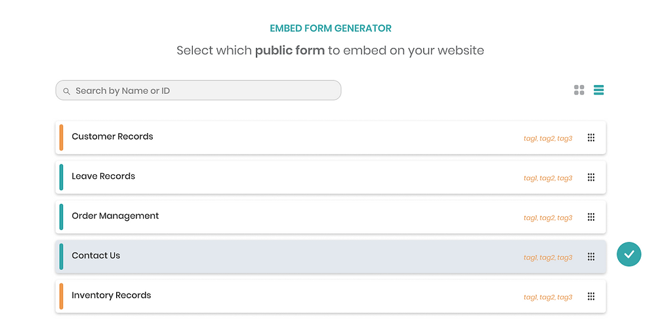
Task: Select the Order Management form
Action: coord(331,217)
